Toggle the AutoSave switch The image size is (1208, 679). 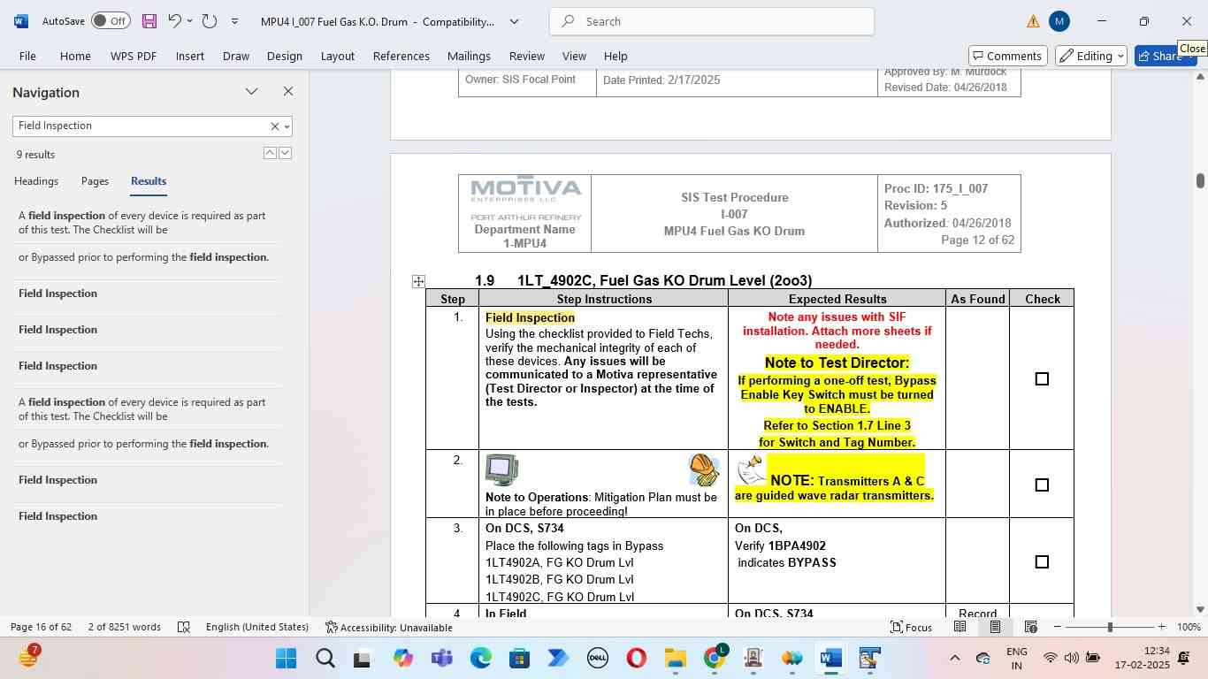(x=111, y=21)
